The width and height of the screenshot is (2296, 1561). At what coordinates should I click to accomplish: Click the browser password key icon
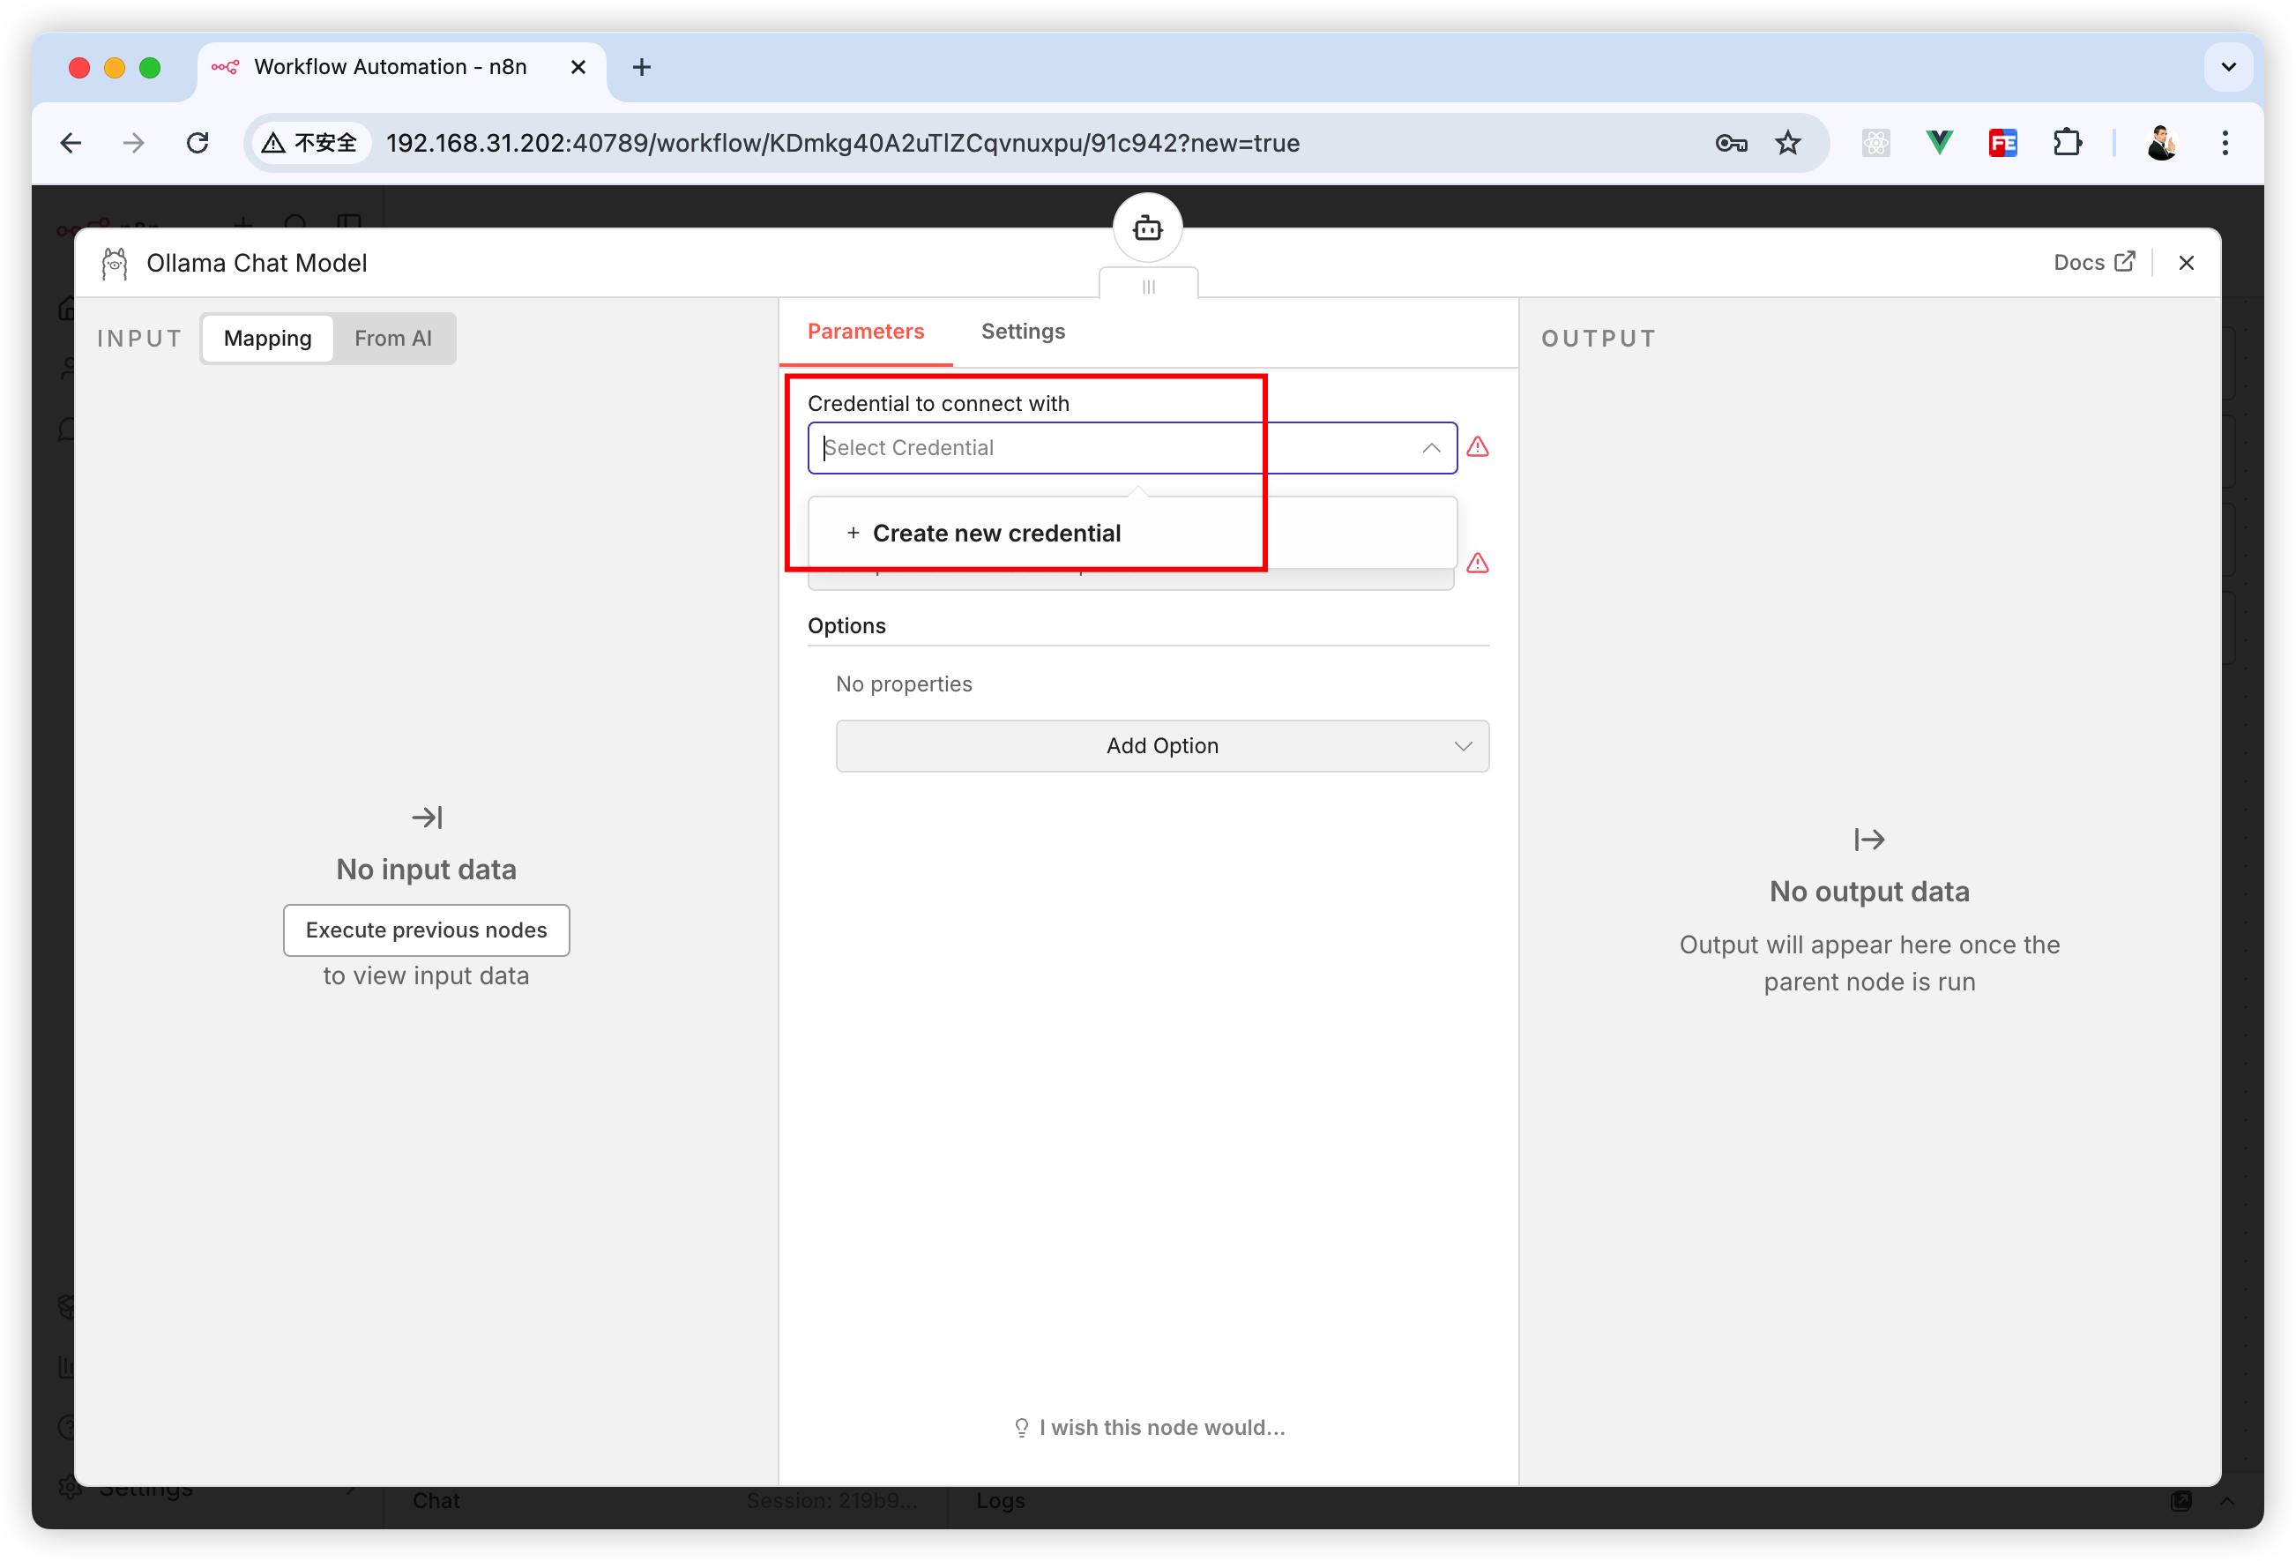coord(1730,143)
